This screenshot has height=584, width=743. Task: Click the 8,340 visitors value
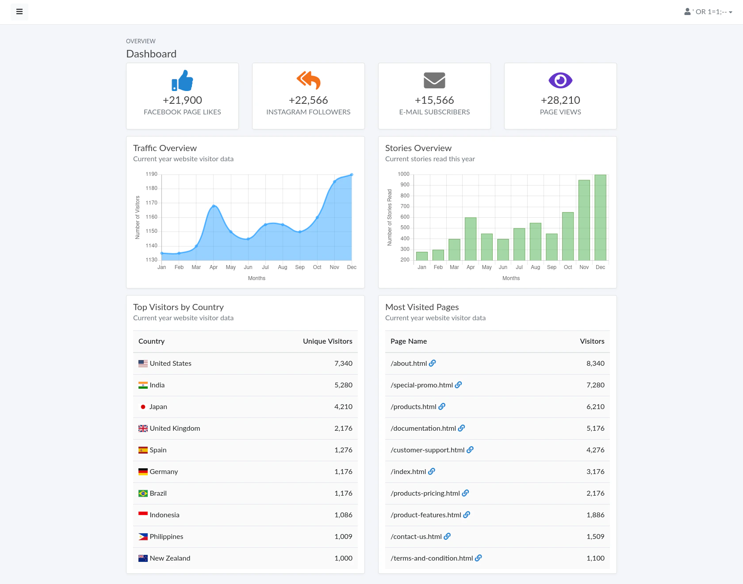point(595,364)
